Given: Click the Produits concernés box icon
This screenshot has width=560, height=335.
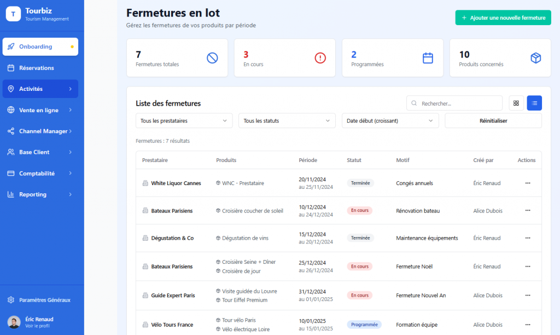Looking at the screenshot, I should [x=535, y=58].
